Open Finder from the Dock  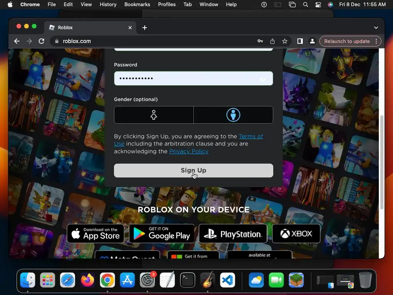tap(28, 280)
